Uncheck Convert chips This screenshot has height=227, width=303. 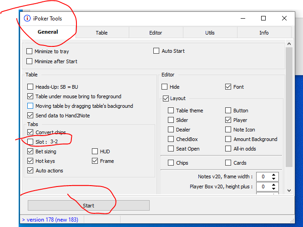pyautogui.click(x=30, y=132)
